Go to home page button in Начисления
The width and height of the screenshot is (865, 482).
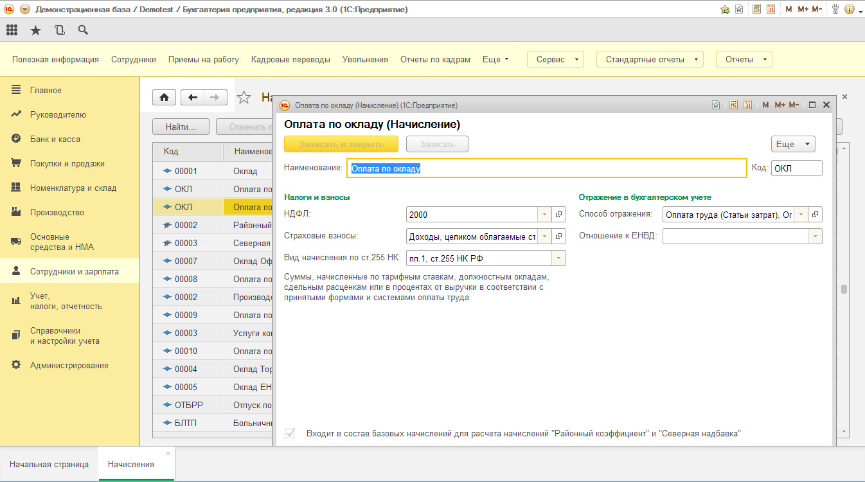(x=164, y=97)
